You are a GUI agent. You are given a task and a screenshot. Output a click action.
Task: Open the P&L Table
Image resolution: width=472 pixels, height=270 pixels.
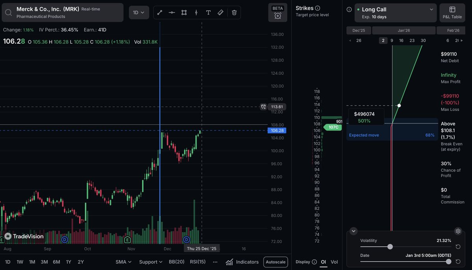click(x=452, y=13)
